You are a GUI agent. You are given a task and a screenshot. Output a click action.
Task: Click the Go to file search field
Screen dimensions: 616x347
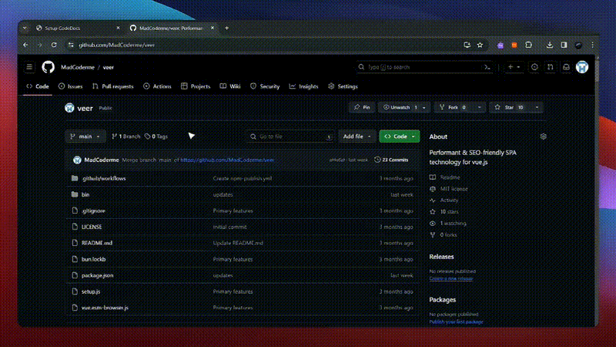coord(290,136)
